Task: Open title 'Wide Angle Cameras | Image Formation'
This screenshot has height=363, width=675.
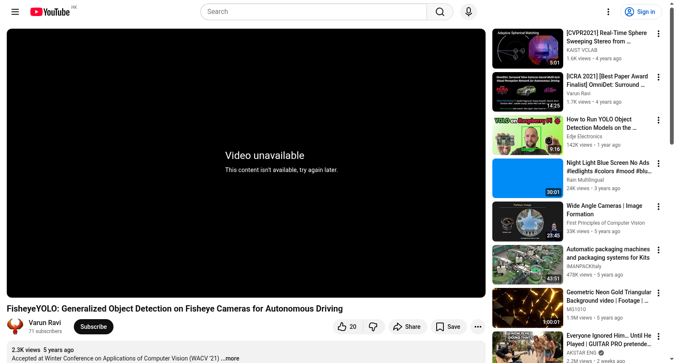Action: (605, 210)
